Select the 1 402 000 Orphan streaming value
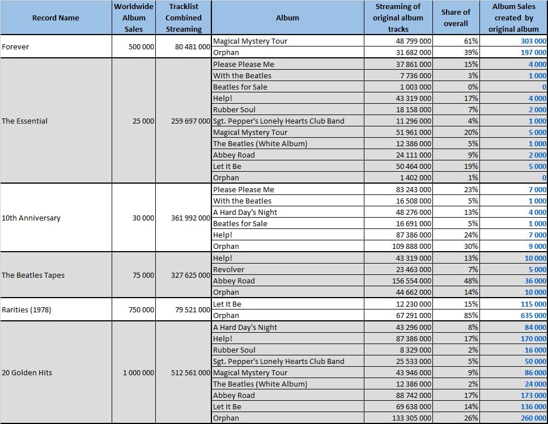 click(398, 177)
